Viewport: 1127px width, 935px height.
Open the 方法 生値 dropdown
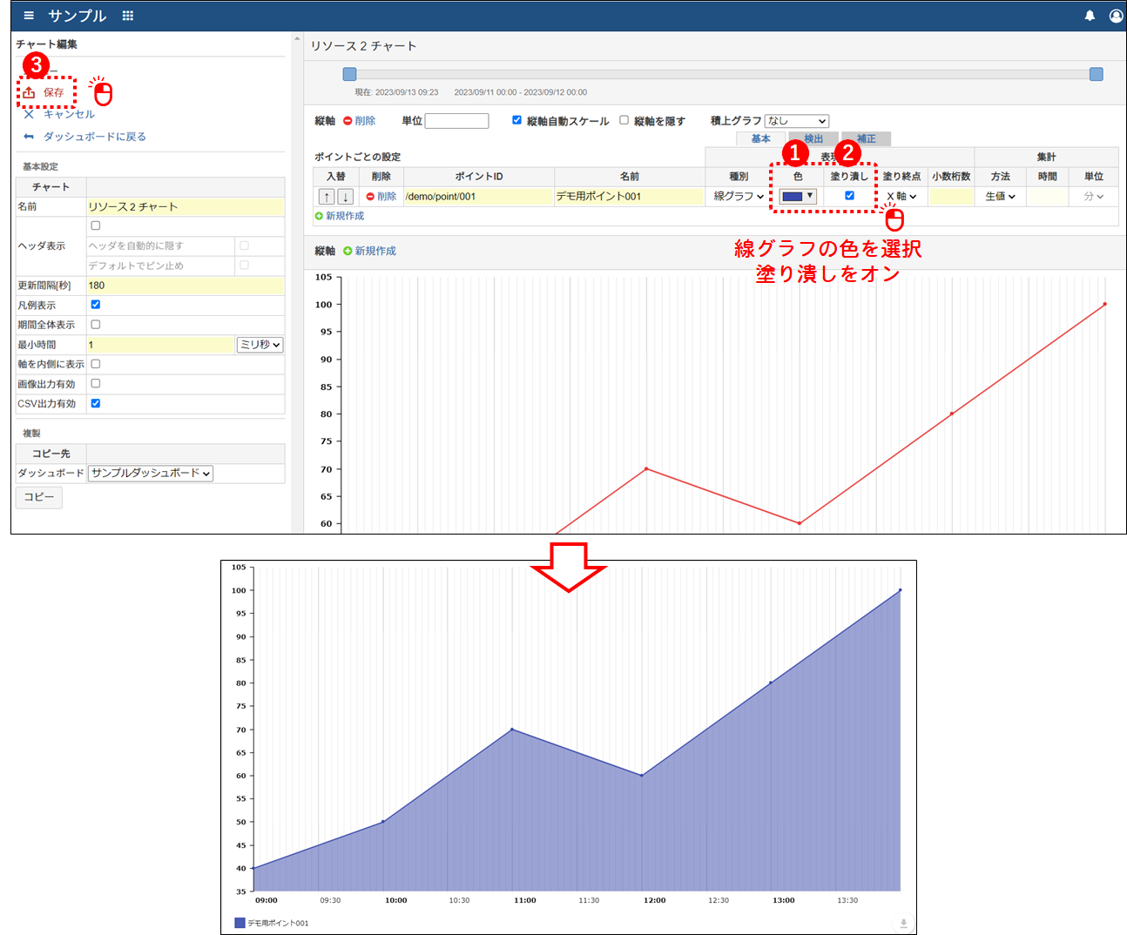1001,197
